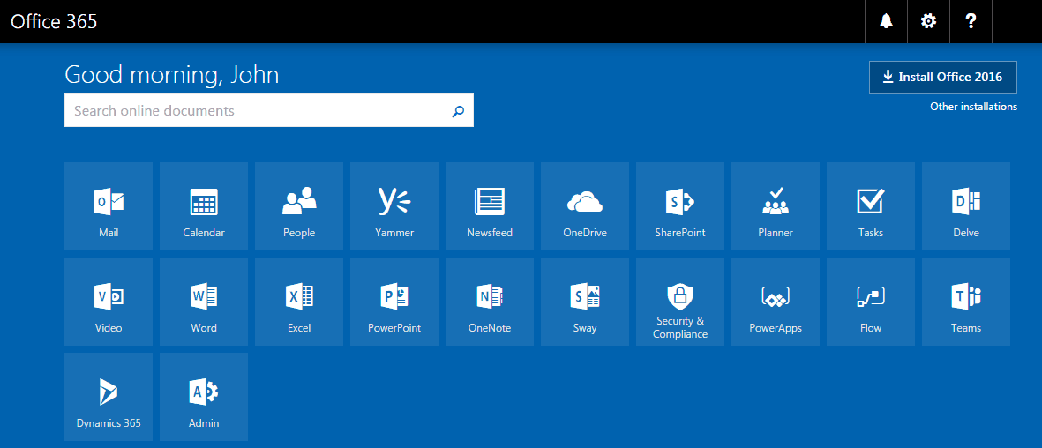Image resolution: width=1042 pixels, height=448 pixels.
Task: Launch Word from the app grid
Action: pyautogui.click(x=204, y=302)
